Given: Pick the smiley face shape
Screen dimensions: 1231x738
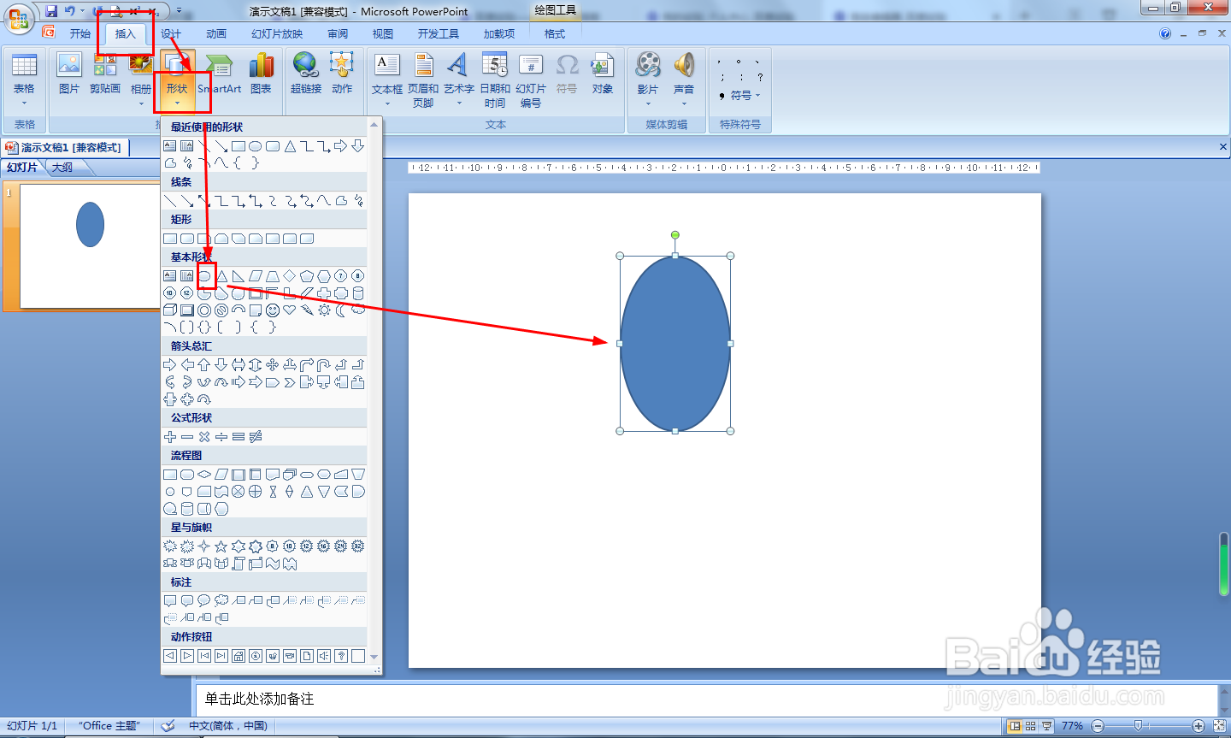Looking at the screenshot, I should pos(273,310).
